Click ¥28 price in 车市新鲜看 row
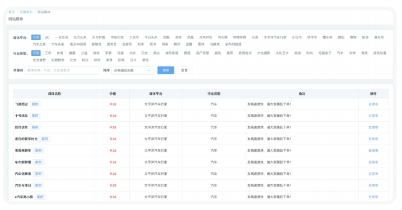Screen dimensions: 402x210 113,162
